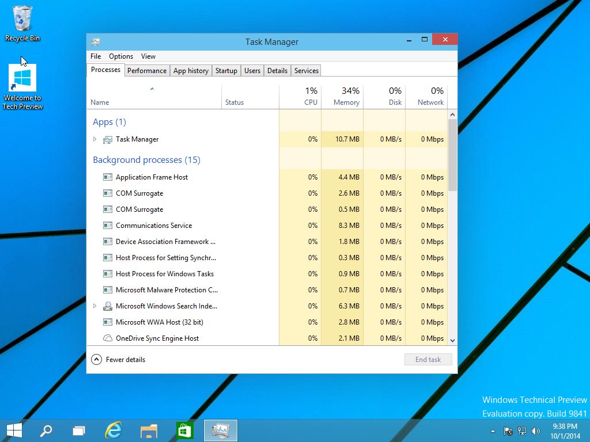The height and width of the screenshot is (442, 590).
Task: Click the 2.6 MB COM Surrogate icon
Action: tap(108, 193)
